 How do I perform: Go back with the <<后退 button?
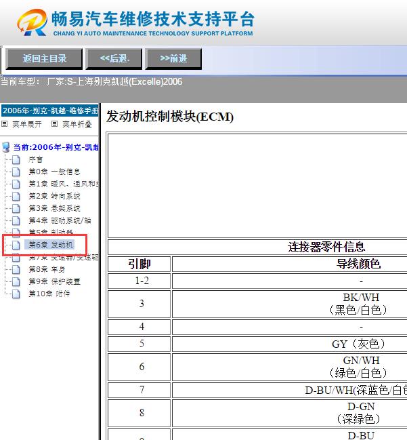click(x=114, y=59)
